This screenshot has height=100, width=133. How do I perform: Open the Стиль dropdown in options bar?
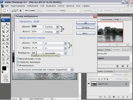point(74,11)
